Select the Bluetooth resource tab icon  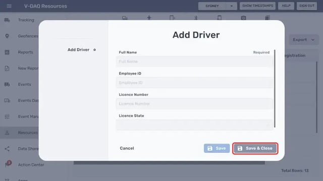[196, 18]
